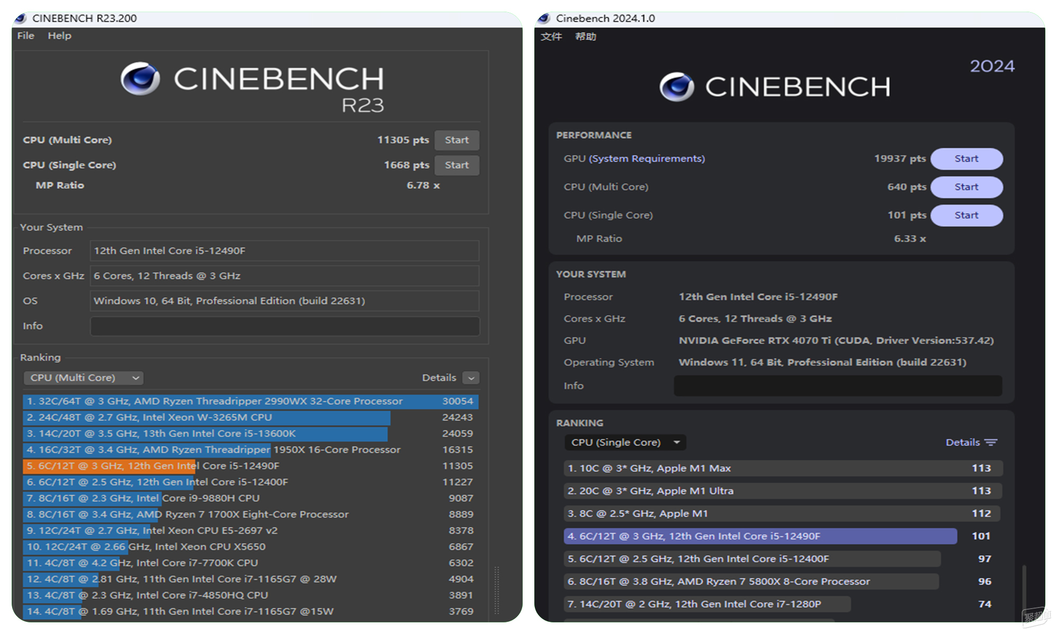Click the Details filter icon in Cinebench 2024
The width and height of the screenshot is (1057, 634).
coord(991,442)
